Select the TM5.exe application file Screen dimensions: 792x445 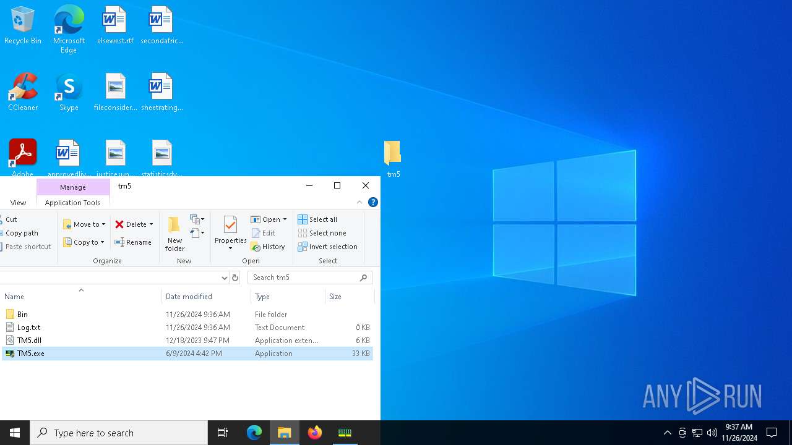[187, 354]
